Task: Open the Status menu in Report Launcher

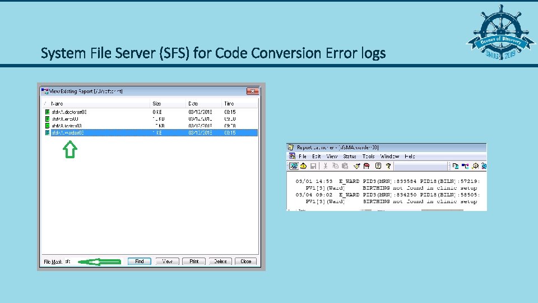Action: pyautogui.click(x=350, y=157)
